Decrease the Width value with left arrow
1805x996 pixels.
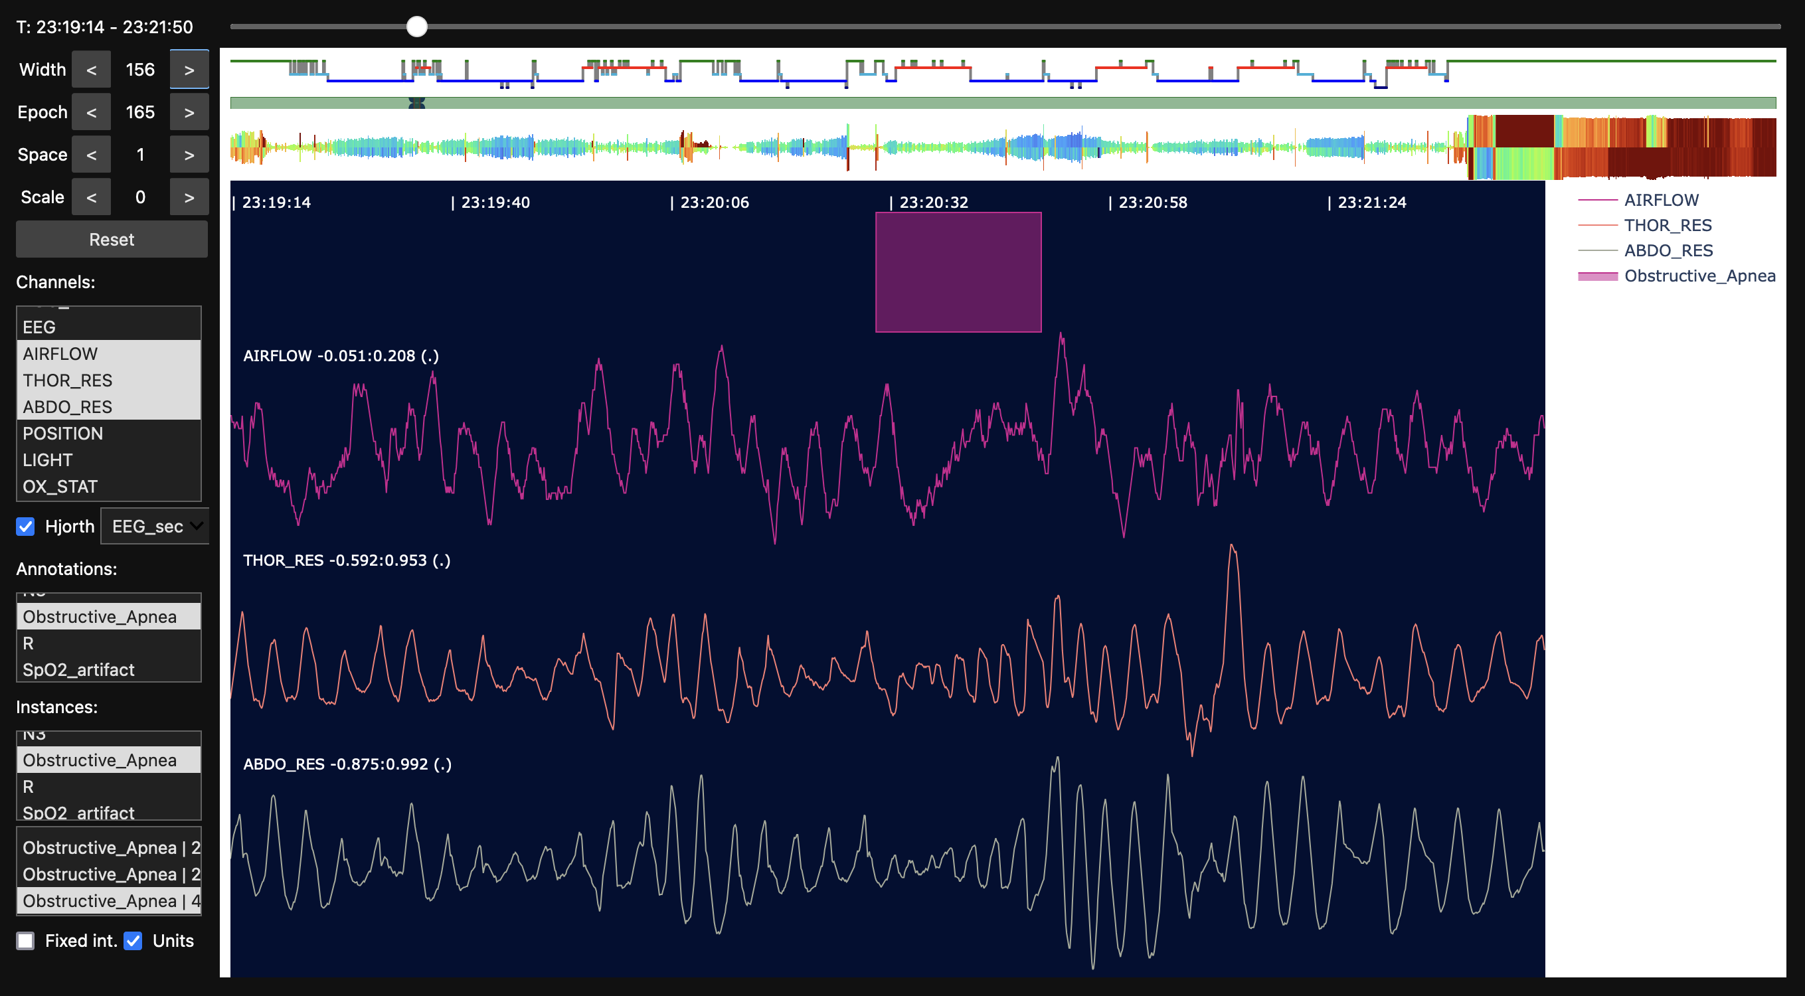91,69
